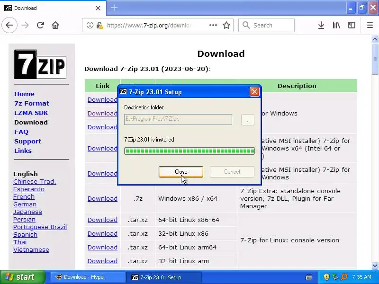Switch to Download - Mypal taskbar item

point(88,277)
